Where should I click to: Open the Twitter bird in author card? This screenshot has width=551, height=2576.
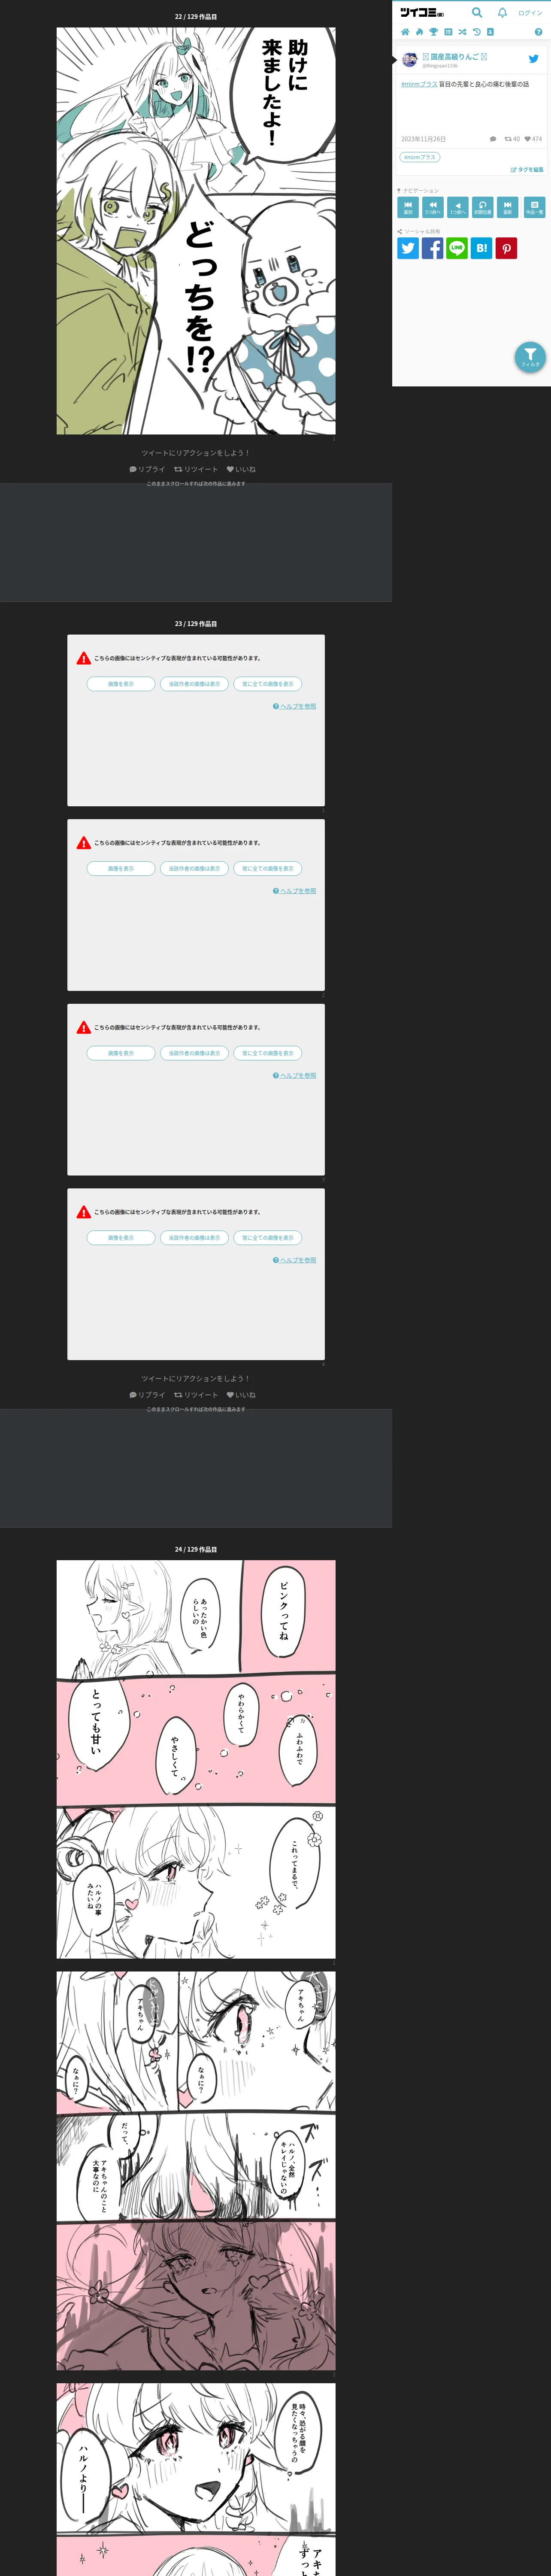coord(533,59)
